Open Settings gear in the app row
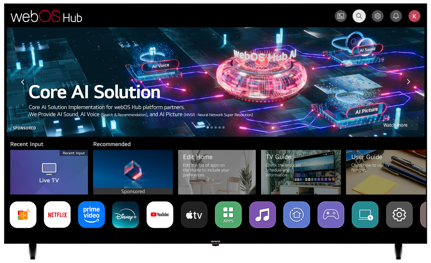This screenshot has width=431, height=263. coord(399,214)
